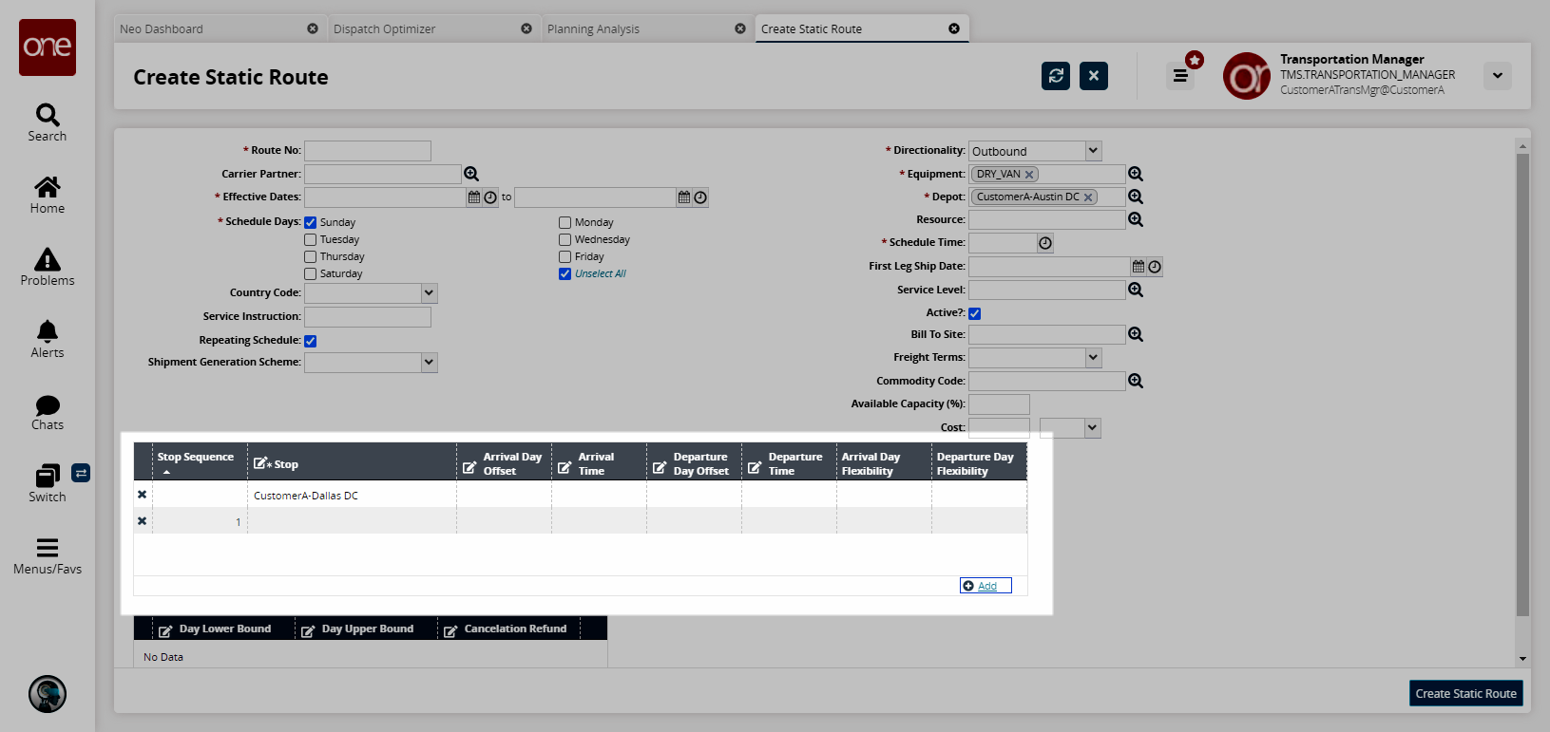Click Bill To Site lookup magnifier
Image resolution: width=1550 pixels, height=732 pixels.
1136,334
